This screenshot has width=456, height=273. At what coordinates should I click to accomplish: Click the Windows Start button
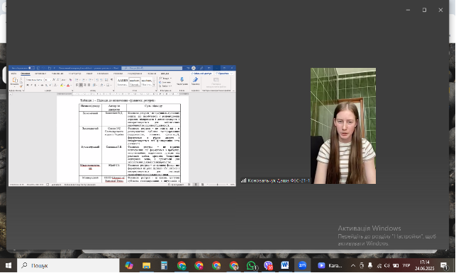pos(9,265)
